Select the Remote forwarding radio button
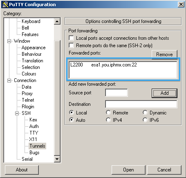 pyautogui.click(x=108, y=112)
